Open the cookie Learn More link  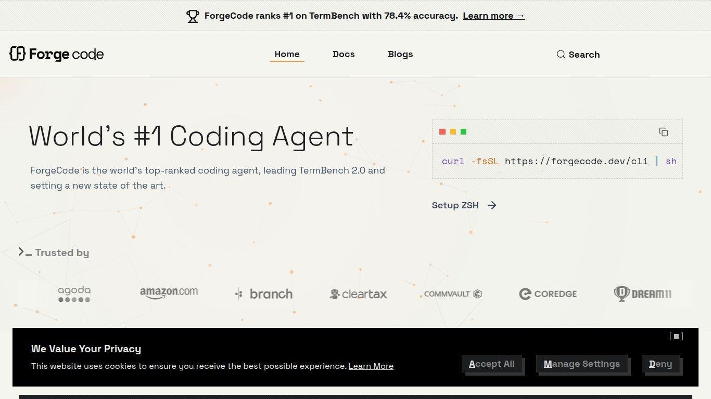click(371, 366)
